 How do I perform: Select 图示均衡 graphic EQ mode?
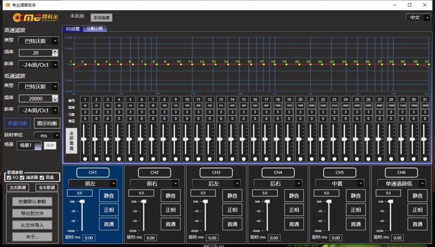tap(47, 123)
